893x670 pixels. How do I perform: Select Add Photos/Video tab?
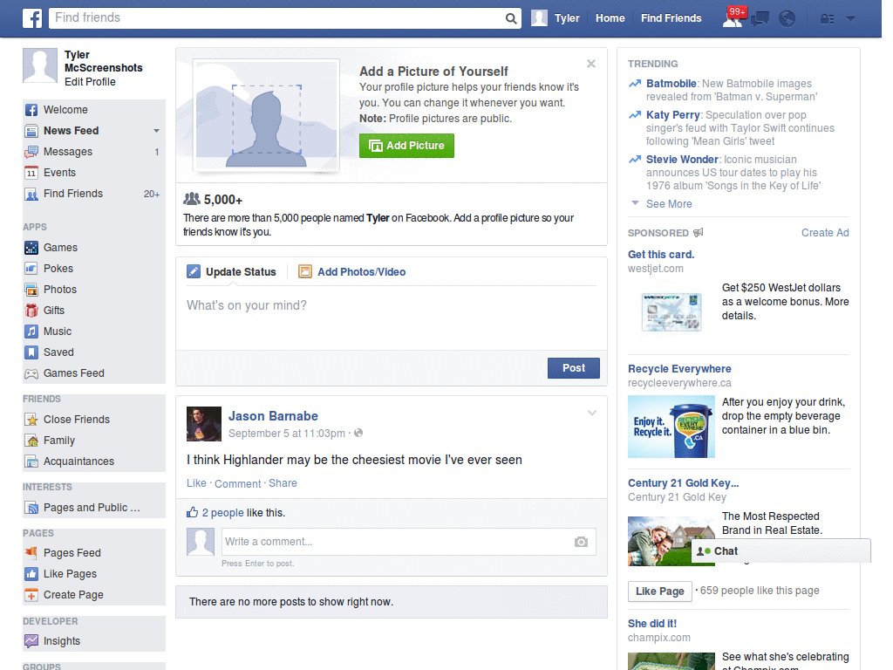pyautogui.click(x=352, y=272)
